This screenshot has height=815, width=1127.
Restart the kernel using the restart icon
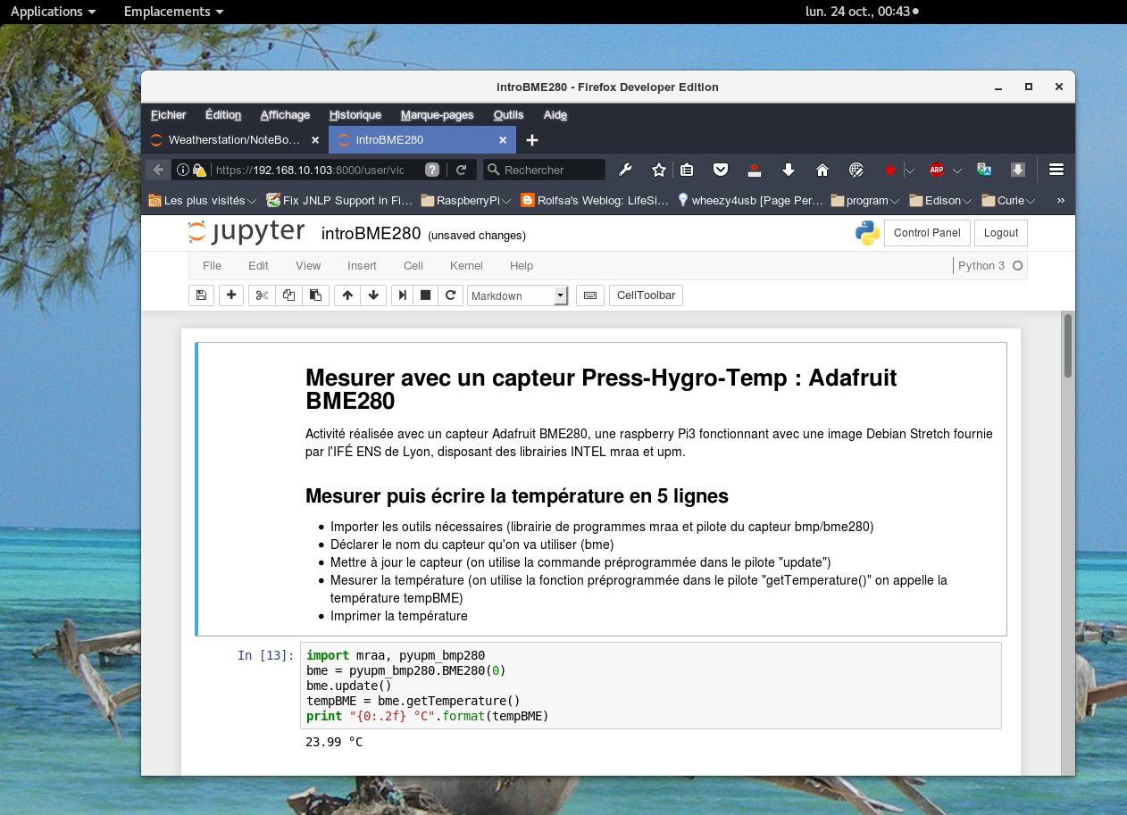pos(451,295)
